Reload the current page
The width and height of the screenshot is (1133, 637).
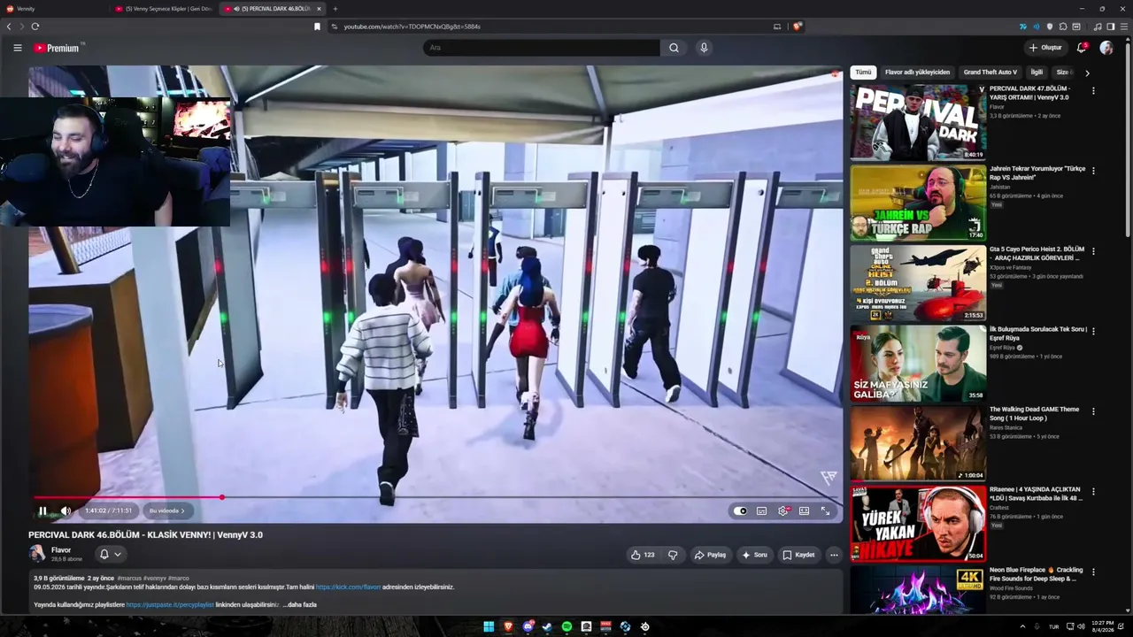click(35, 27)
